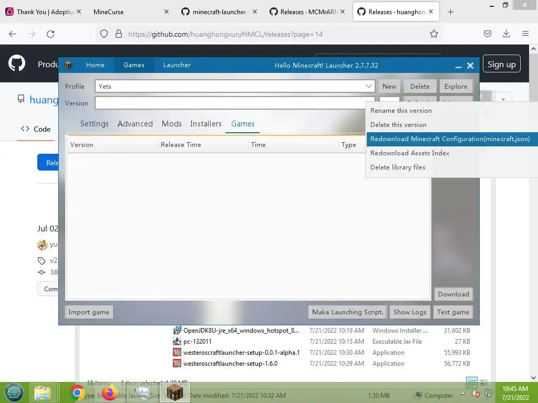Open OpenJDK8U-jre installer file icon
538x403 pixels.
(x=177, y=331)
